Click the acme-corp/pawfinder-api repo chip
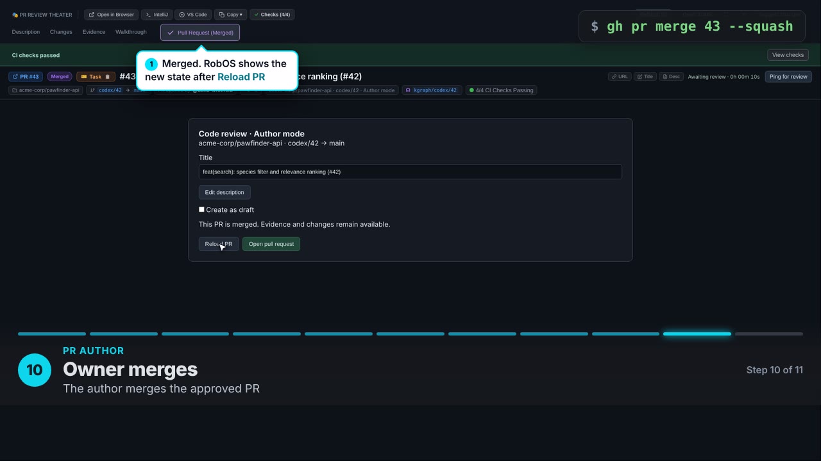Image resolution: width=821 pixels, height=461 pixels. coord(46,90)
